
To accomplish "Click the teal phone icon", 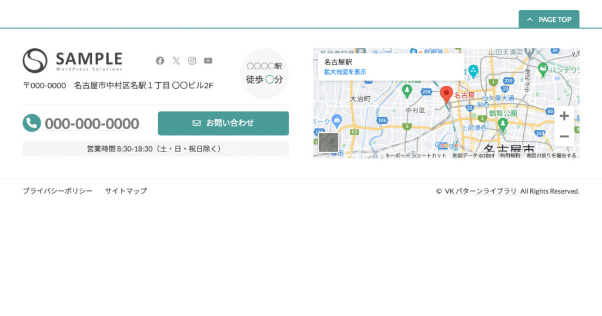I will [x=31, y=123].
